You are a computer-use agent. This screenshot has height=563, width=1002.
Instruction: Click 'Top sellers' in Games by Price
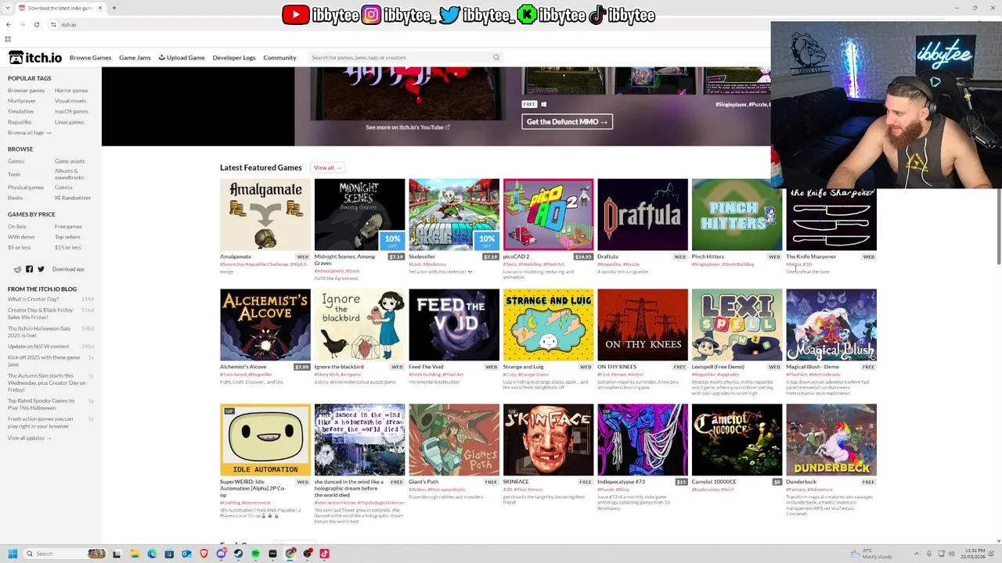67,237
